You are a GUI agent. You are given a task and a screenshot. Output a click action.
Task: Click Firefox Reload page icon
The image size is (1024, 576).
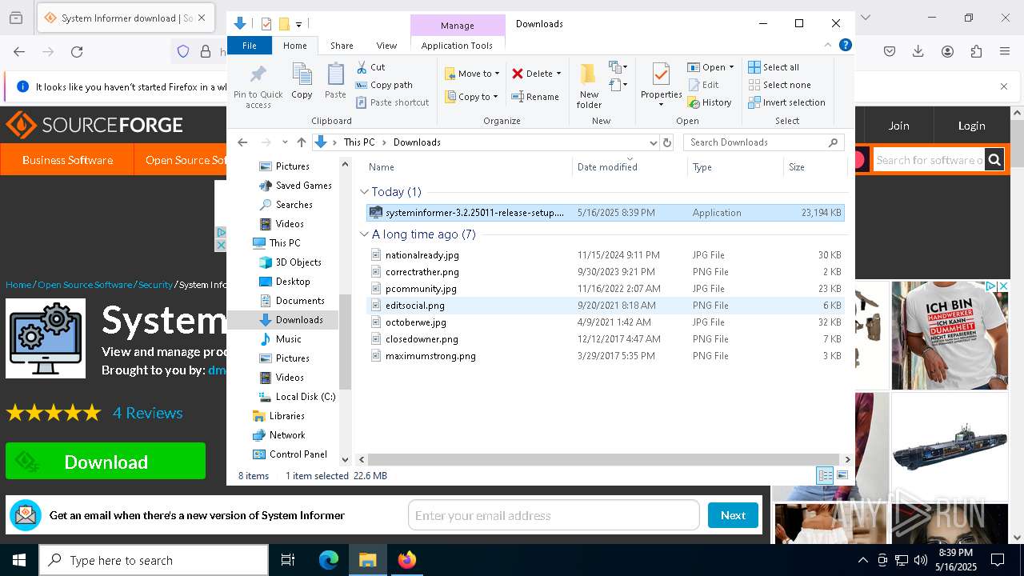[x=77, y=52]
